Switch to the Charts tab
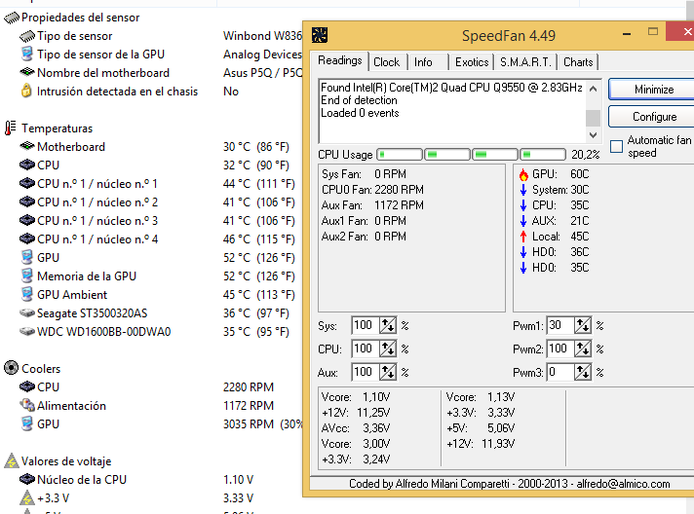694x514 pixels. click(x=578, y=62)
